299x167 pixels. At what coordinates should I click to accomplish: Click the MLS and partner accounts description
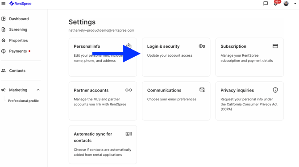point(100,102)
